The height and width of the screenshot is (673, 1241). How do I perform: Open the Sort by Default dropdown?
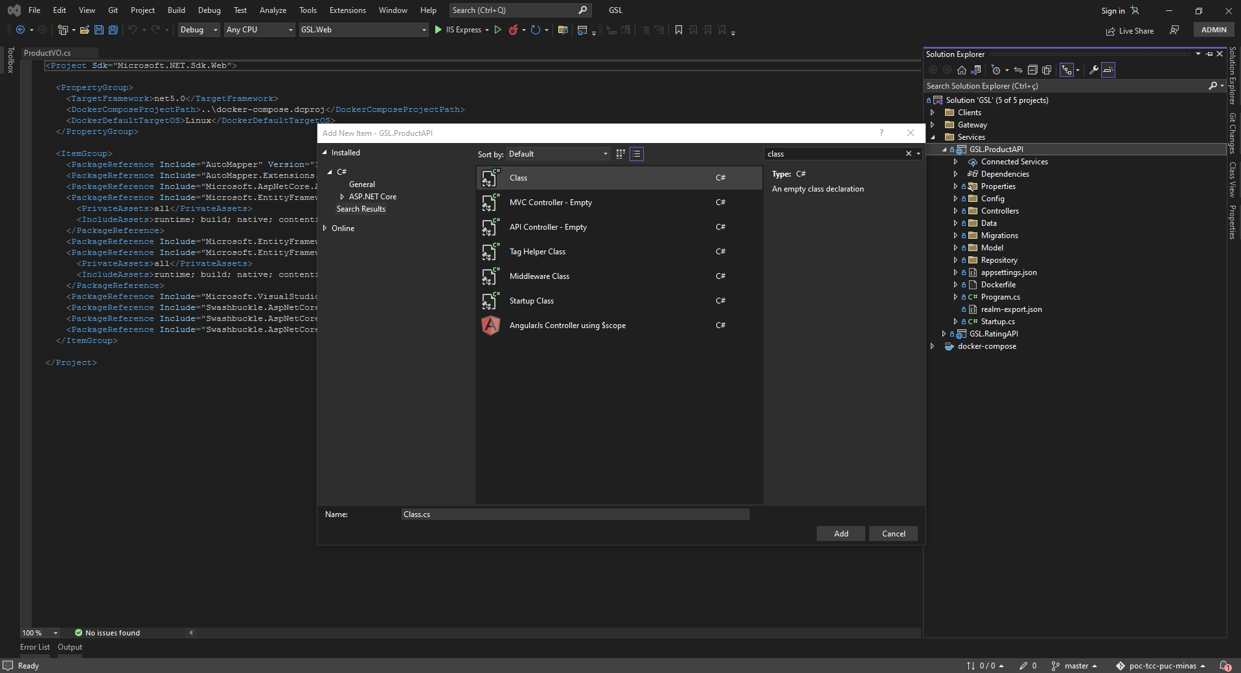click(x=558, y=154)
